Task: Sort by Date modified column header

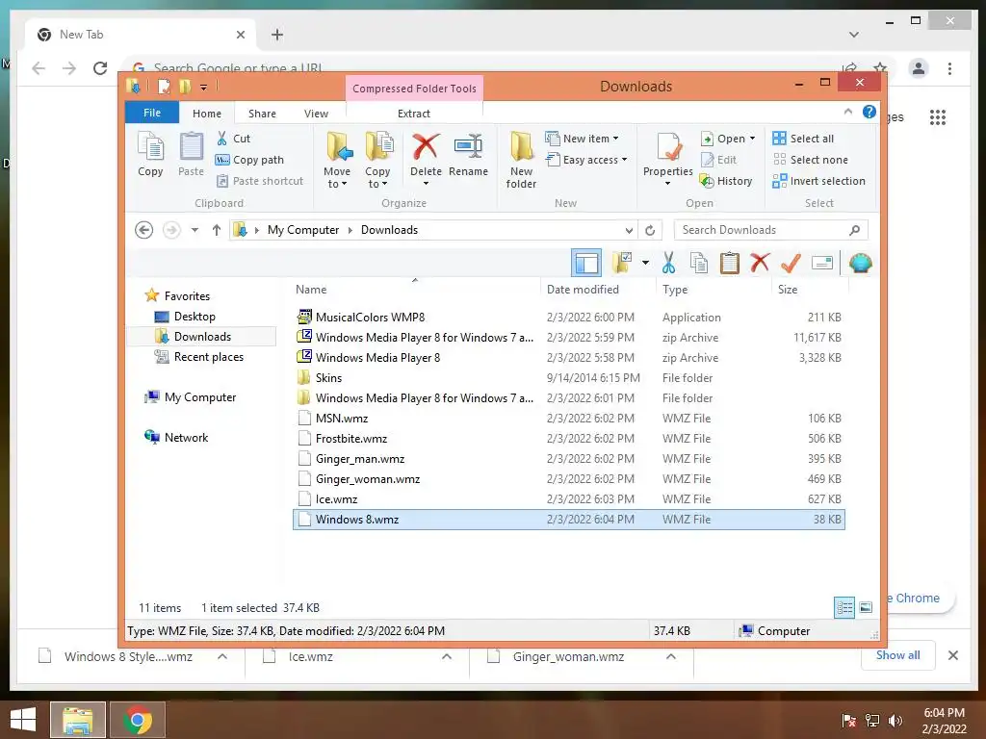Action: [x=583, y=290]
